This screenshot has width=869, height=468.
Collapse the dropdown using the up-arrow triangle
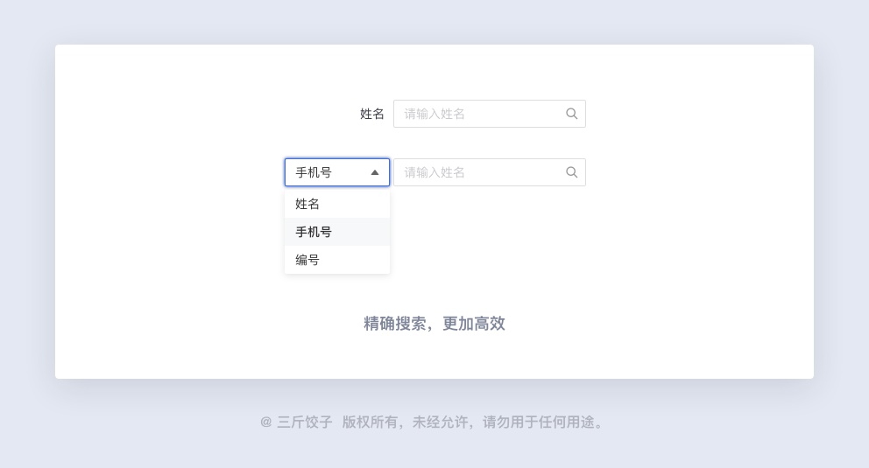point(375,172)
